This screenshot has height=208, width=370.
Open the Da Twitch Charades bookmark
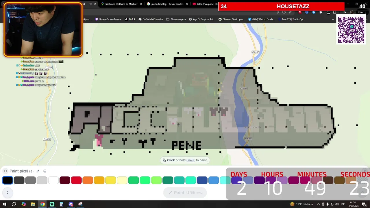tap(151, 19)
